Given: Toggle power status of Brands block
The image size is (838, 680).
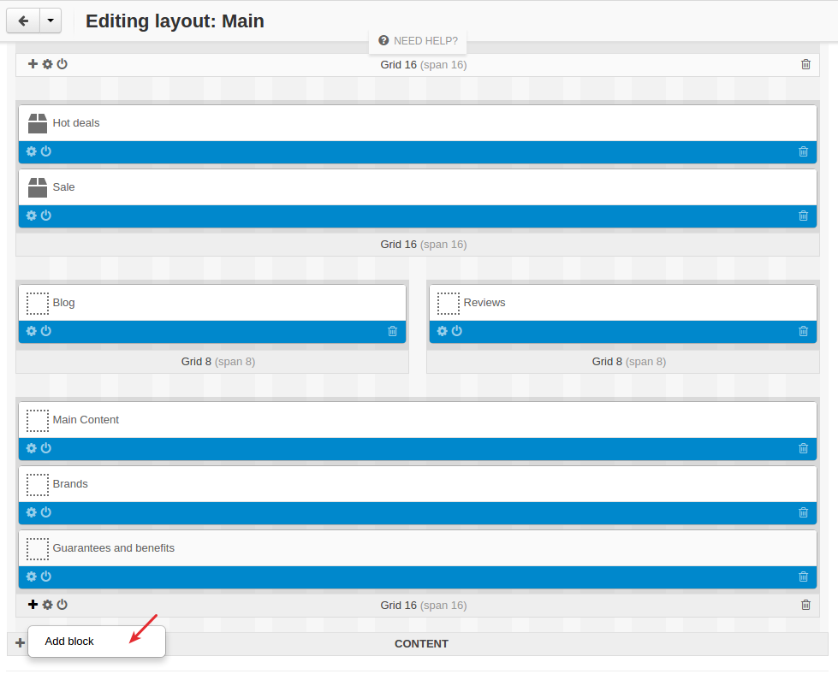Looking at the screenshot, I should [x=46, y=512].
